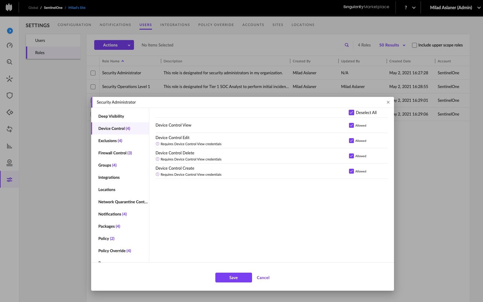
Task: Save the role changes
Action: coord(233,278)
